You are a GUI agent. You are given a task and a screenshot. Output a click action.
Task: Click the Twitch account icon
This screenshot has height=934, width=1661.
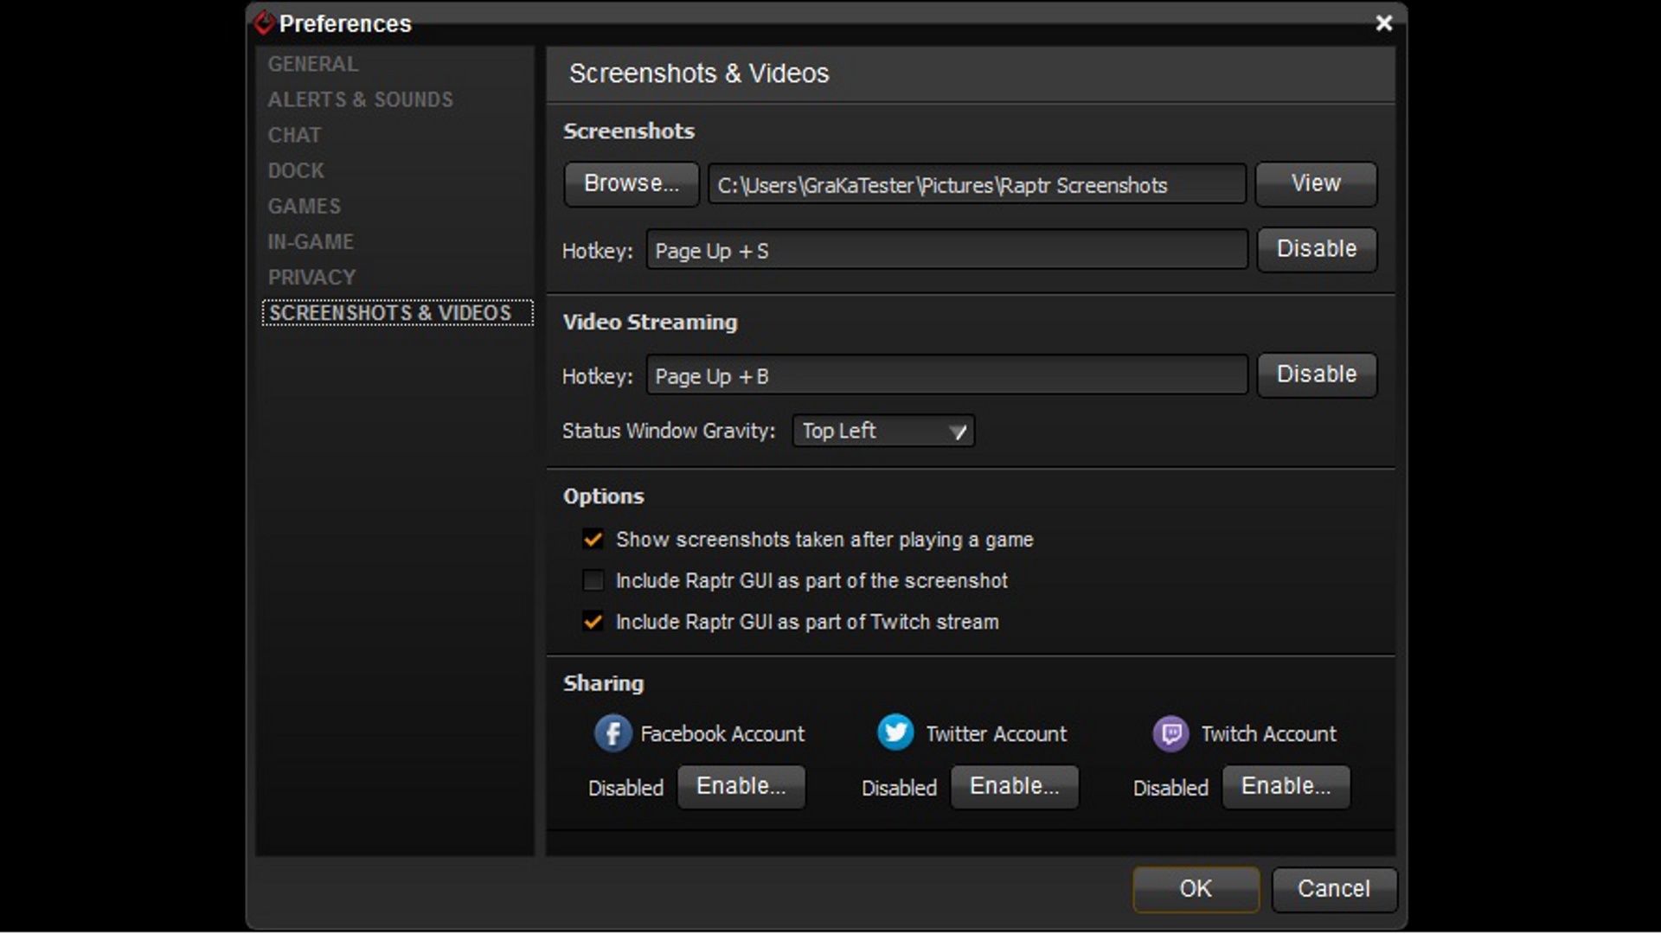[1170, 733]
